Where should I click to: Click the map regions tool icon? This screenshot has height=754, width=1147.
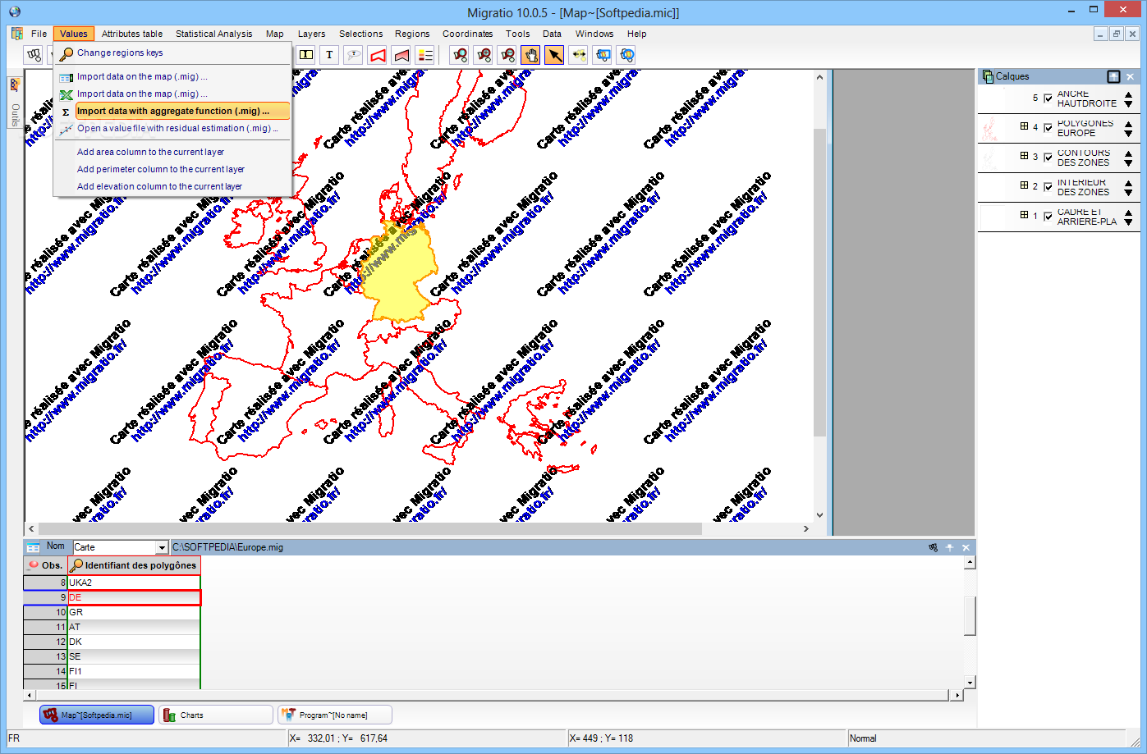pyautogui.click(x=34, y=55)
